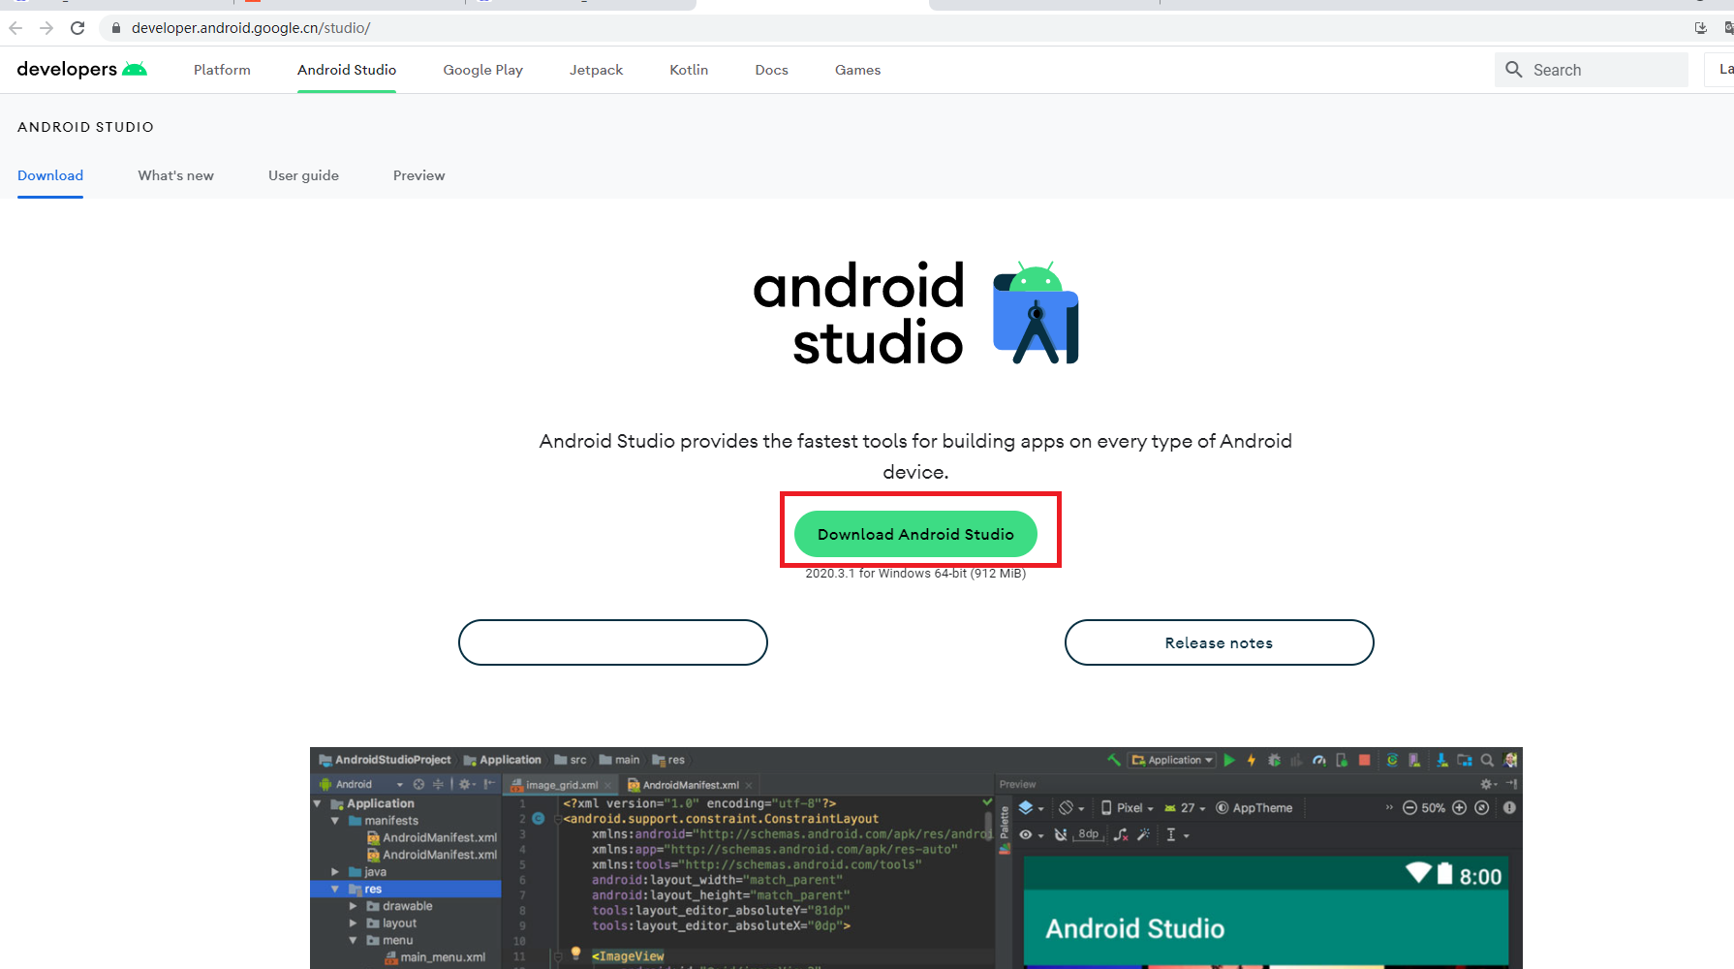Open the Games nav item
The height and width of the screenshot is (969, 1734).
[x=857, y=70]
